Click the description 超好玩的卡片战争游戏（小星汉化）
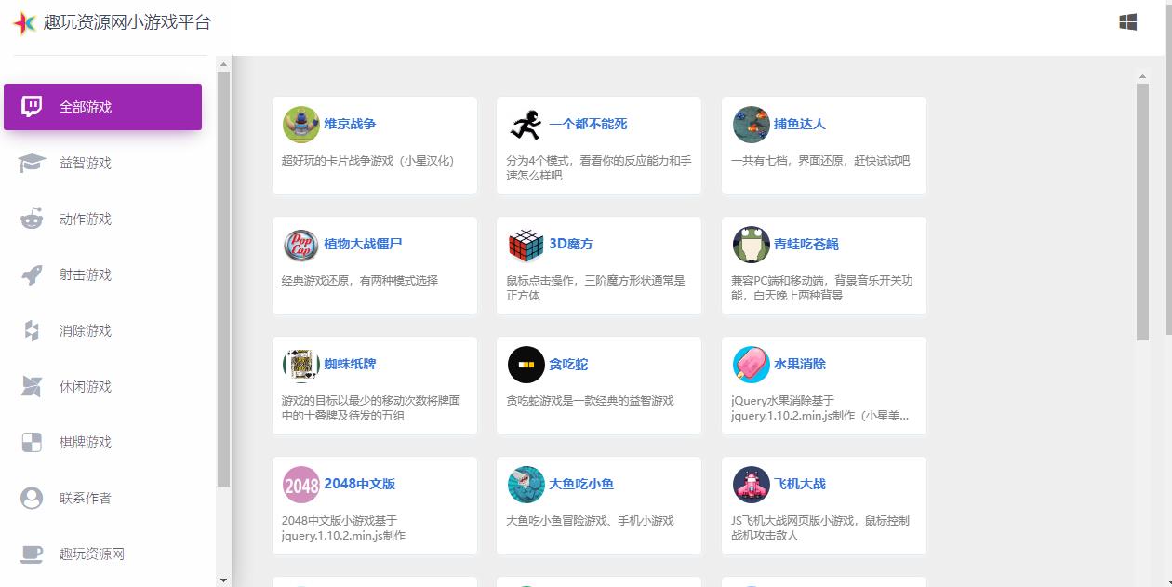The image size is (1172, 587). (x=368, y=160)
